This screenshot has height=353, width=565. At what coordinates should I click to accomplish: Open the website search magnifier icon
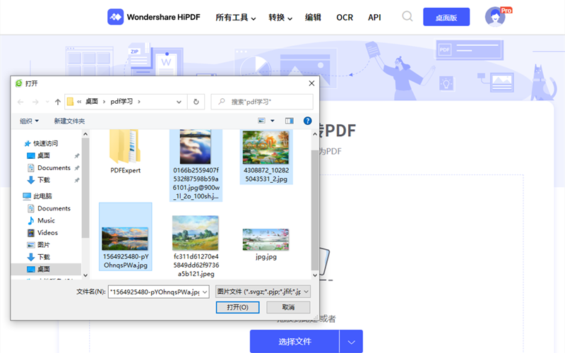(x=408, y=16)
